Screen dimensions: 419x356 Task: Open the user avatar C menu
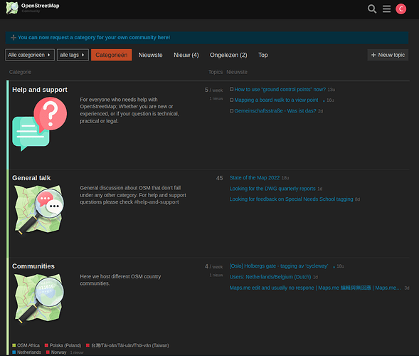point(401,9)
